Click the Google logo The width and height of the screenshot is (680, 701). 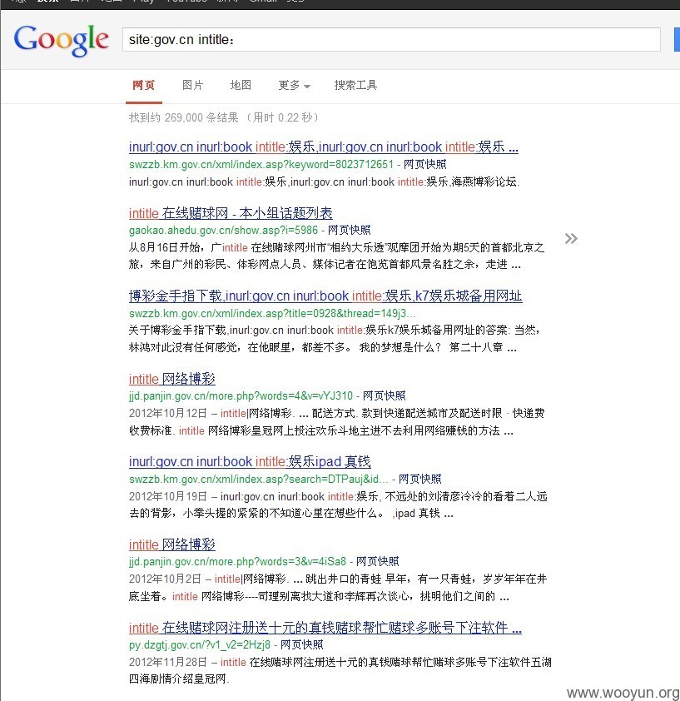pos(62,40)
